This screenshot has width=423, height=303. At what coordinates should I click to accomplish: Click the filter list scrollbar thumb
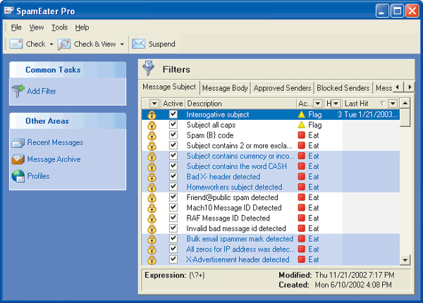point(405,117)
